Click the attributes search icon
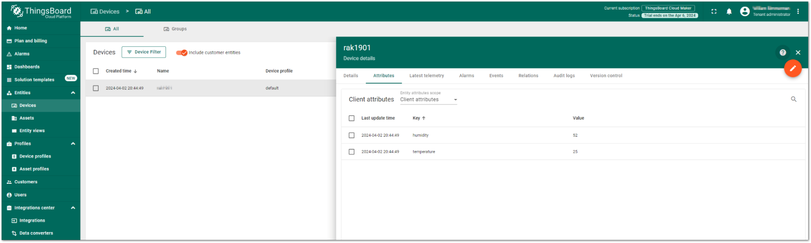The height and width of the screenshot is (243, 811). pos(794,99)
